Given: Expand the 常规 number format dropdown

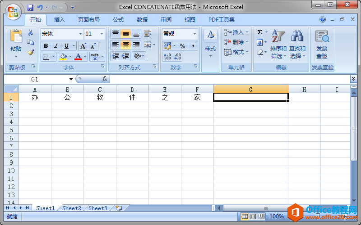Looking at the screenshot, I should point(194,34).
